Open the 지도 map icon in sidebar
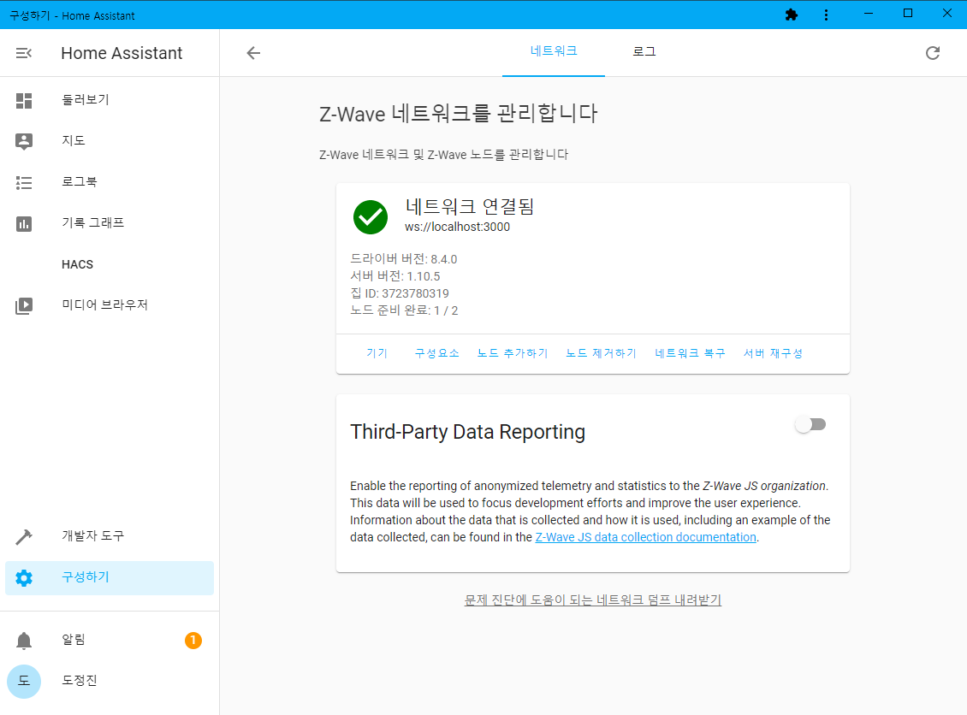The image size is (967, 715). pyautogui.click(x=23, y=141)
